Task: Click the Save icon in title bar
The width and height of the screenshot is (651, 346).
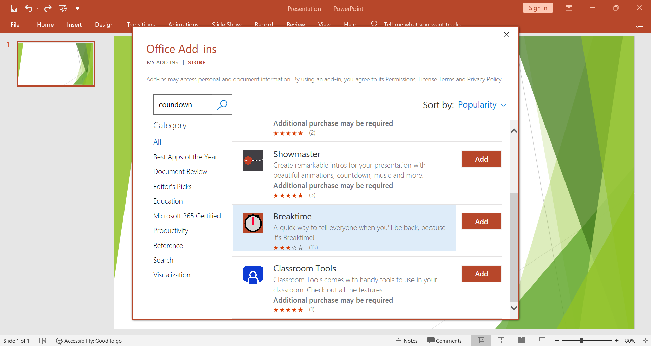Action: pyautogui.click(x=14, y=8)
